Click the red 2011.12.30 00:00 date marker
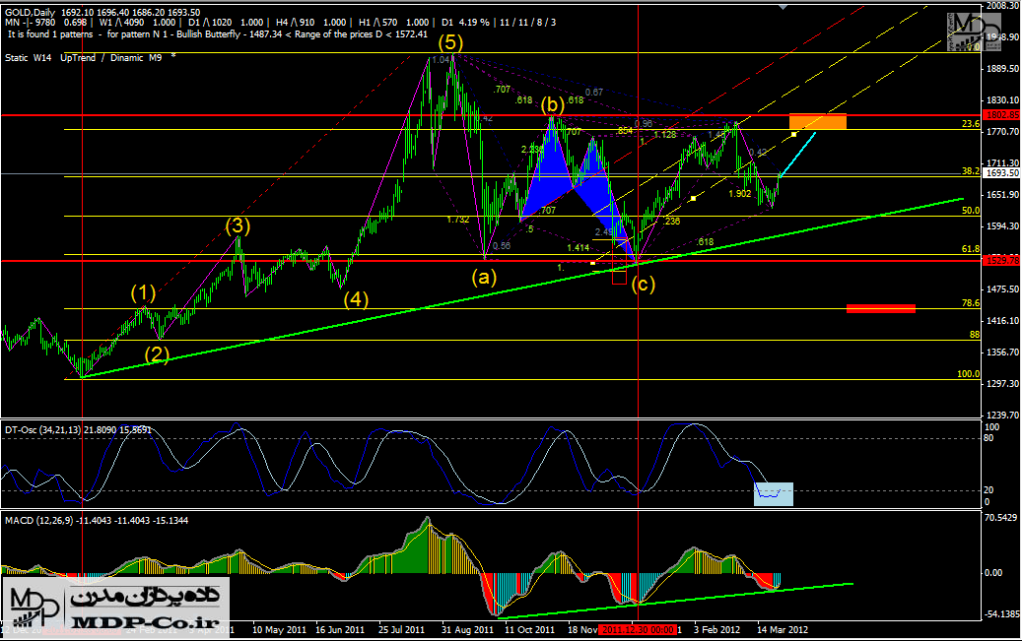Image resolution: width=1022 pixels, height=641 pixels. pyautogui.click(x=638, y=630)
